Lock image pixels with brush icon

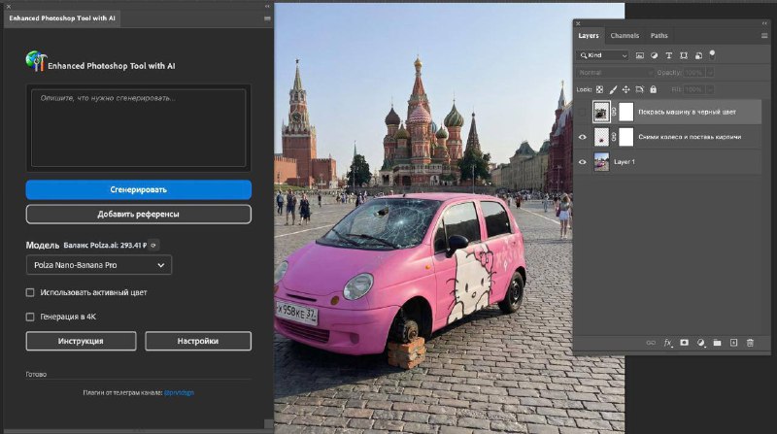tap(612, 89)
